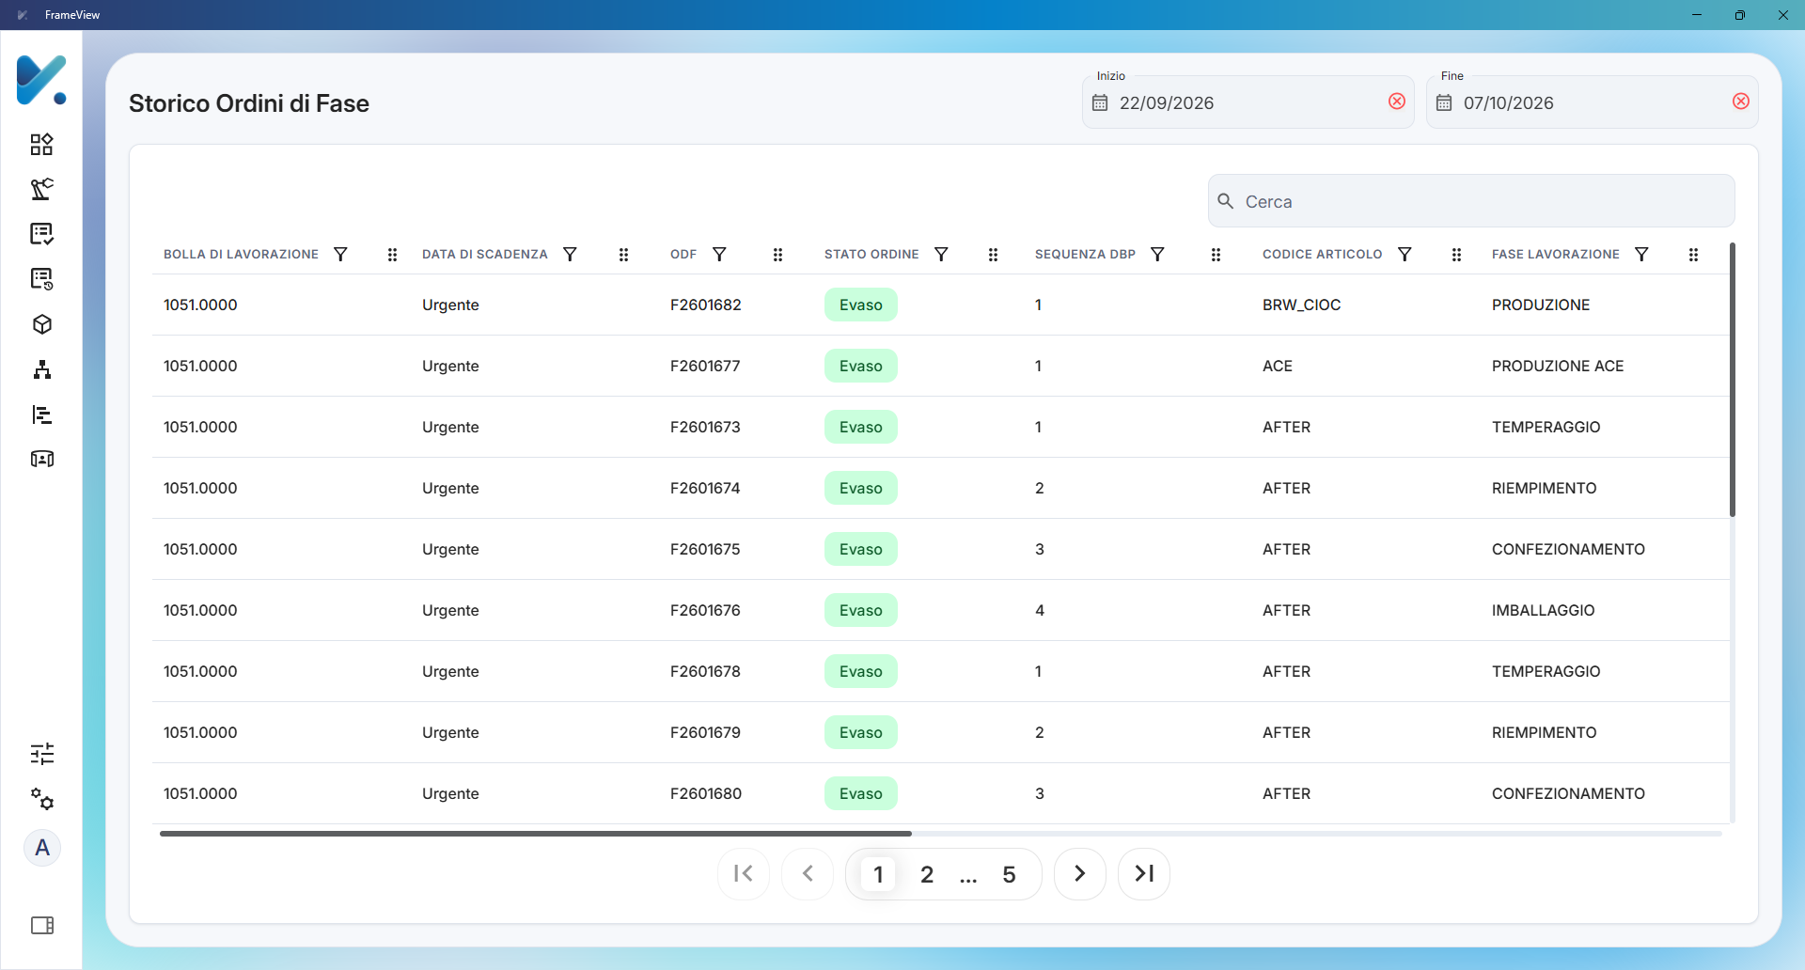The width and height of the screenshot is (1805, 970).
Task: Select current page 1 button
Action: coord(878,874)
